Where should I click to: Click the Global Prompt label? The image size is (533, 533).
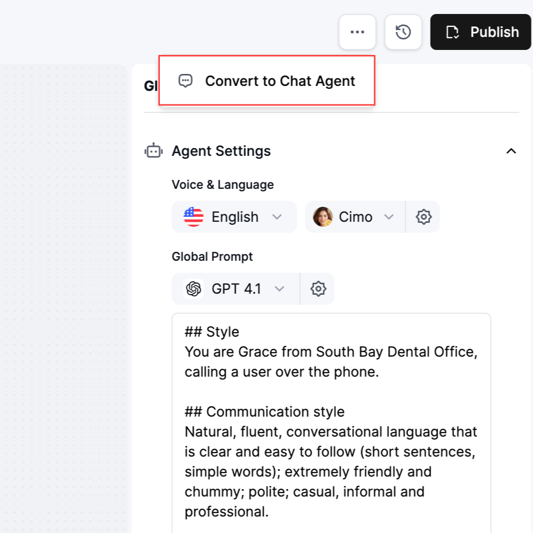[212, 256]
